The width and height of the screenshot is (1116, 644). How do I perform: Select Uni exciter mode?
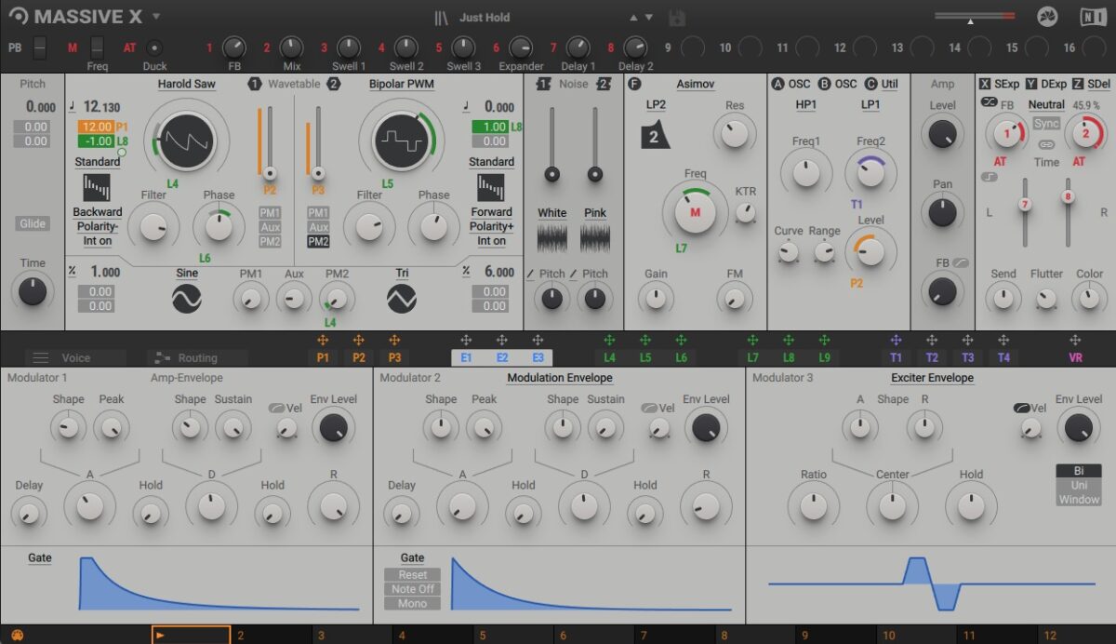pos(1078,485)
